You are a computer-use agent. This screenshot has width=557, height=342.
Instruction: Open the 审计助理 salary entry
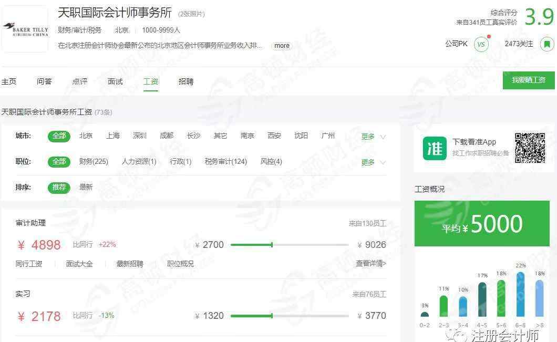[30, 223]
